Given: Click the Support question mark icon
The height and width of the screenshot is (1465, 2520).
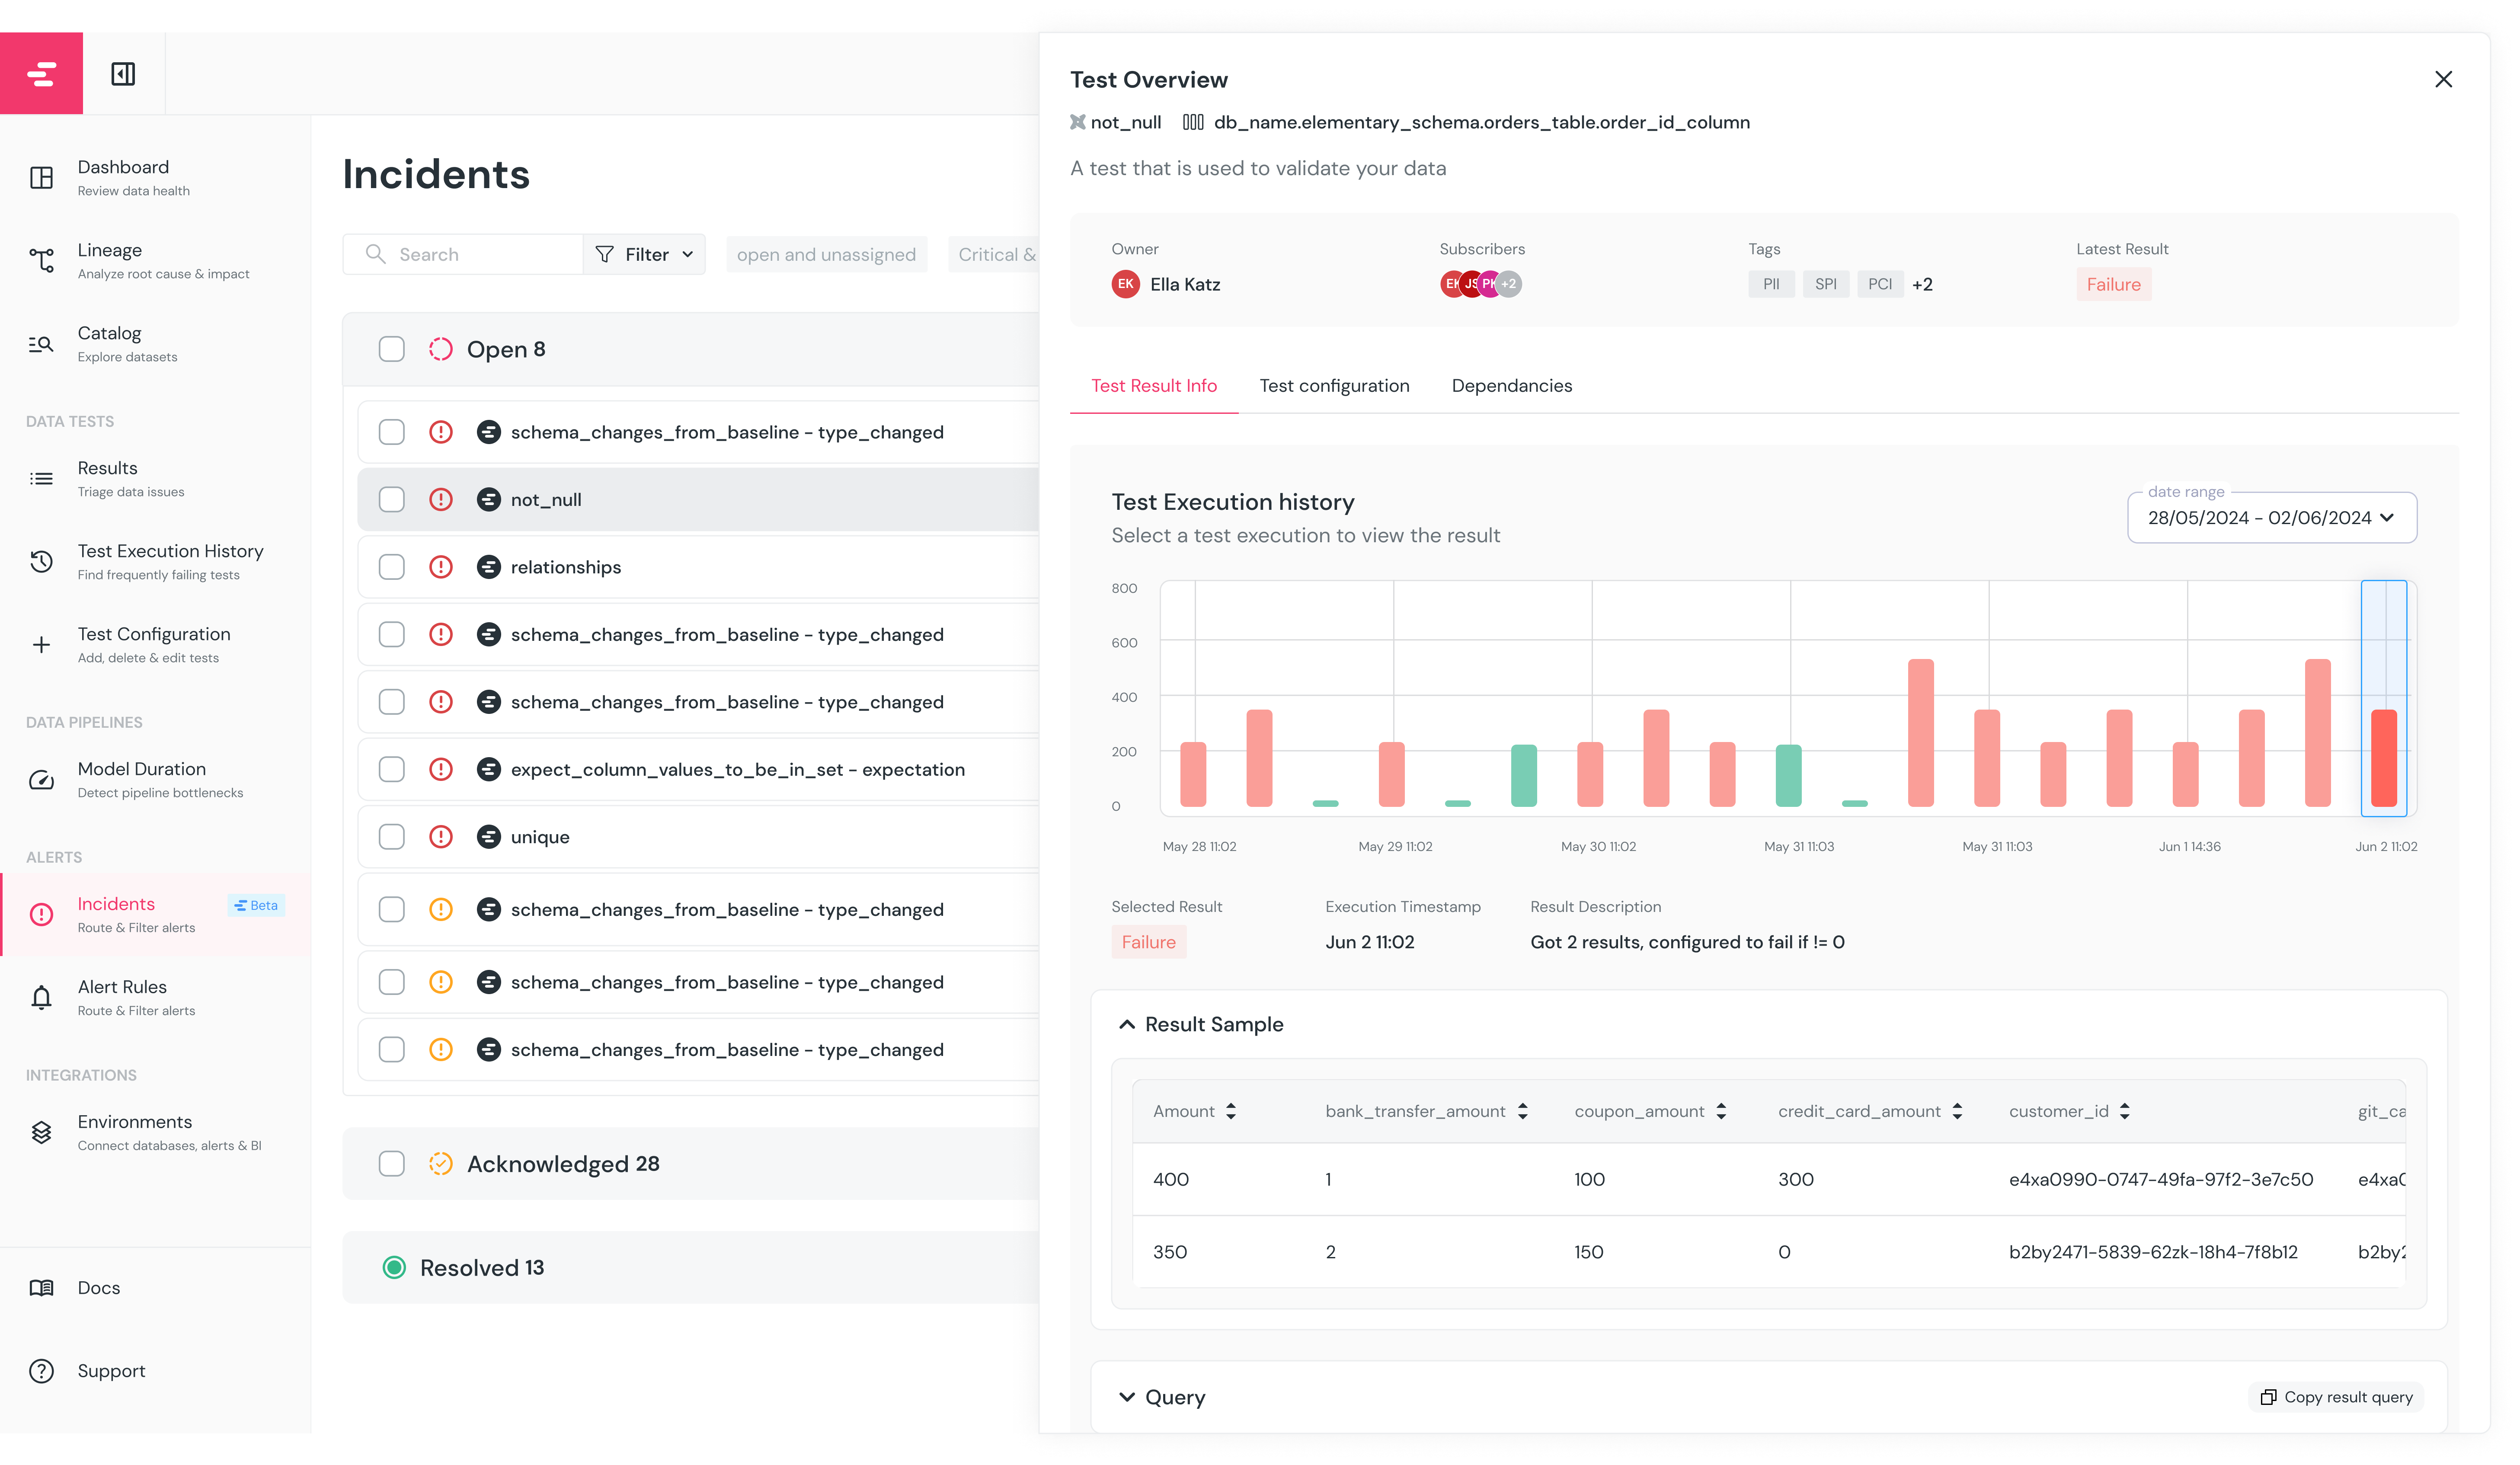Looking at the screenshot, I should point(41,1371).
